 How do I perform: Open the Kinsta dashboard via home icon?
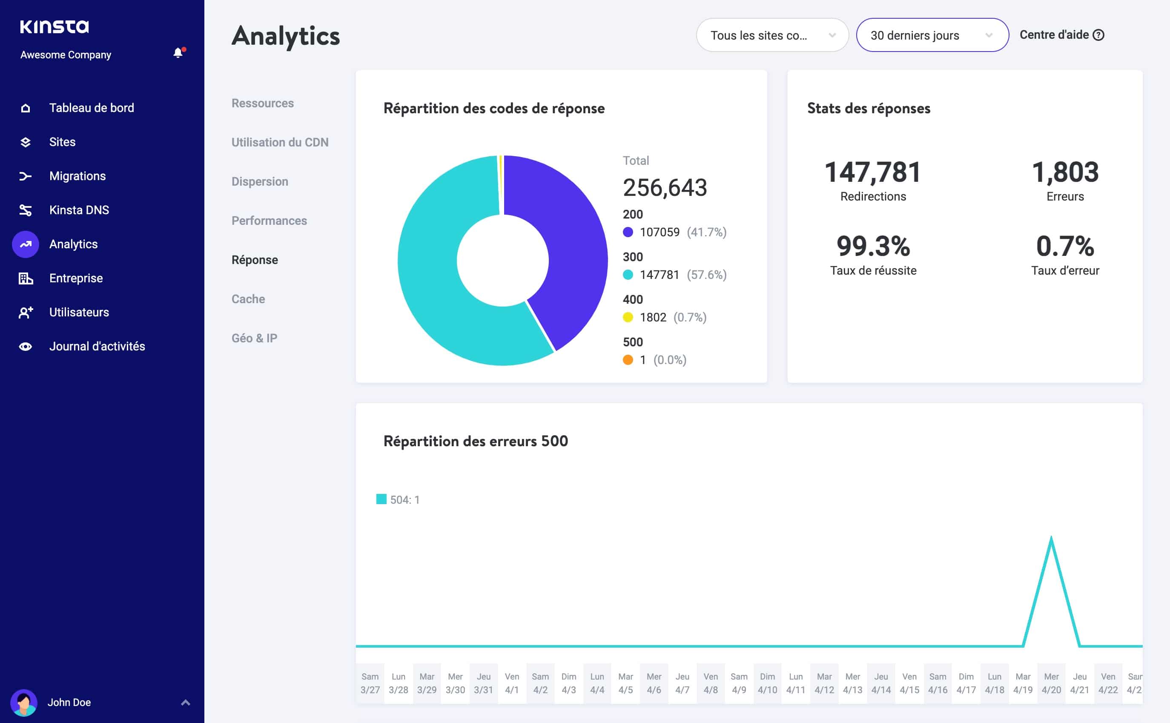coord(26,108)
